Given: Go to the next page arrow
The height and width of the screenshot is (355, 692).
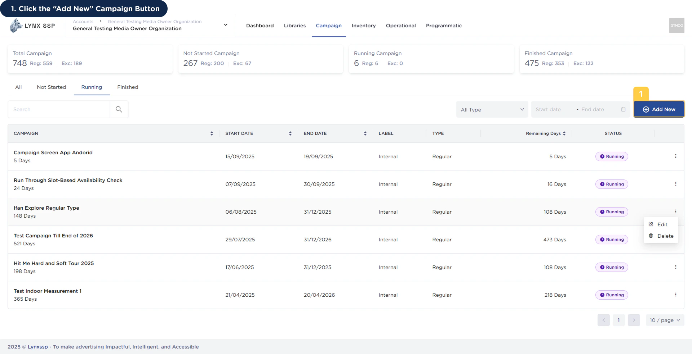Looking at the screenshot, I should (634, 320).
